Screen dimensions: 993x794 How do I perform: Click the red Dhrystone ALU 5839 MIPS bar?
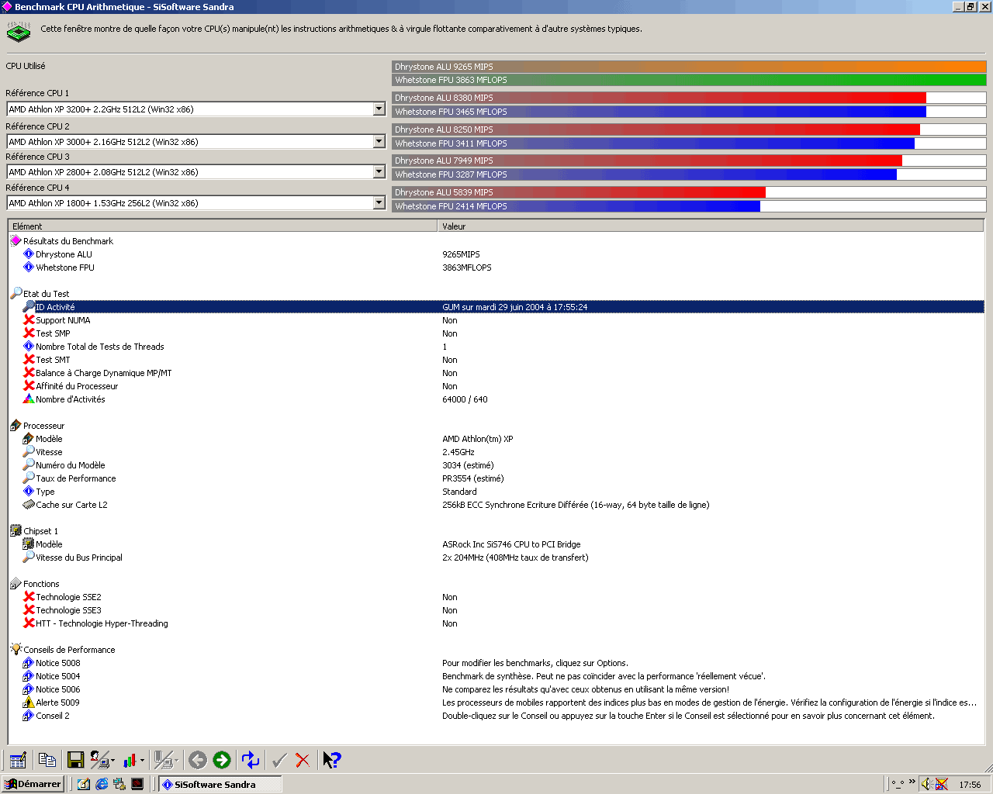579,192
